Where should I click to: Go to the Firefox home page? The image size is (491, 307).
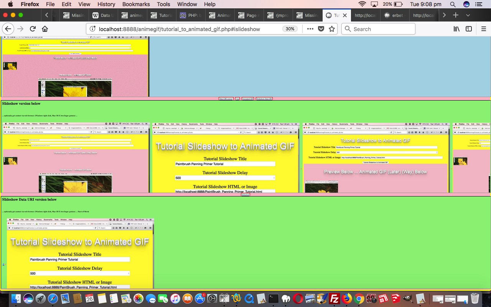tap(45, 29)
